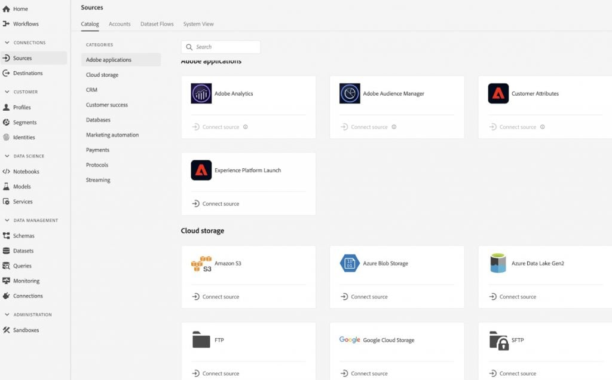The width and height of the screenshot is (612, 380).
Task: Click the Adobe Audience Manager icon
Action: (x=350, y=93)
